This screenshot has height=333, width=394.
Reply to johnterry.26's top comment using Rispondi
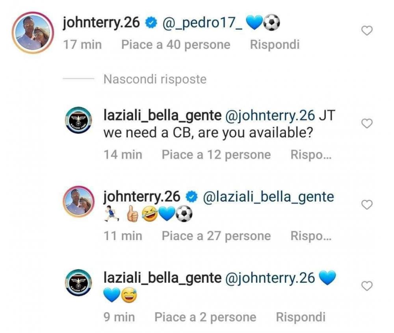(275, 44)
